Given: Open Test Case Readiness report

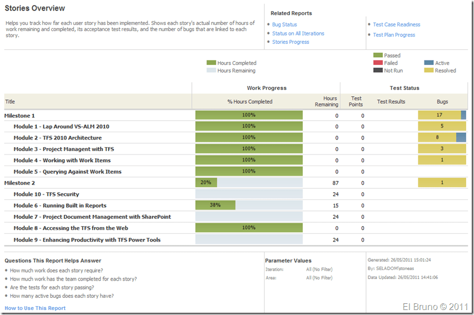Looking at the screenshot, I should click(x=396, y=24).
